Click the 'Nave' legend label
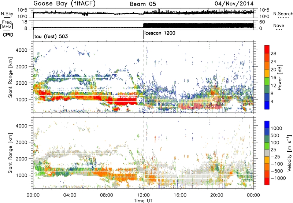The height and width of the screenshot is (203, 293). coord(279,26)
